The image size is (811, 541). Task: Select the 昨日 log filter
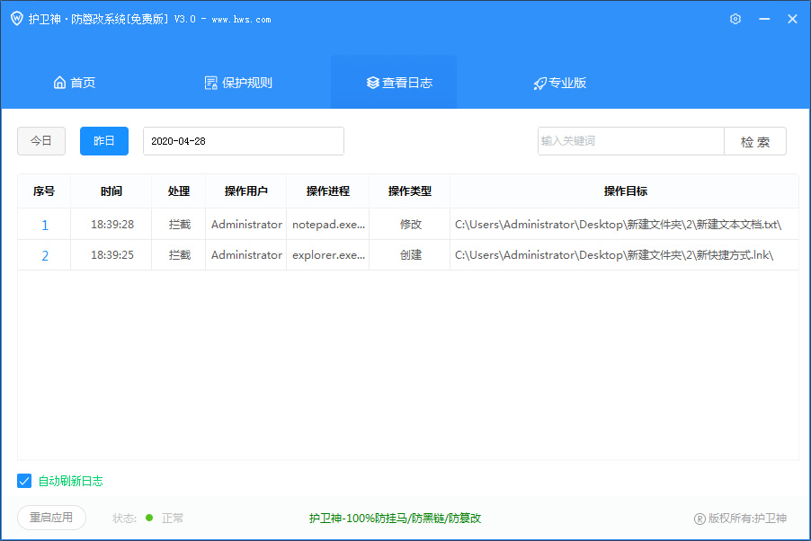[x=103, y=140]
